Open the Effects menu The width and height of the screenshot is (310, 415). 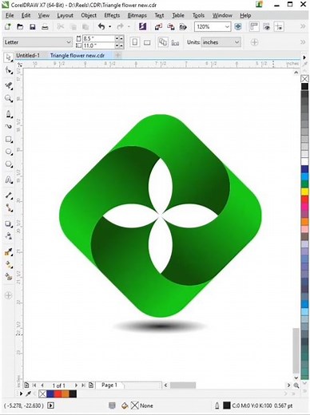[x=112, y=15]
